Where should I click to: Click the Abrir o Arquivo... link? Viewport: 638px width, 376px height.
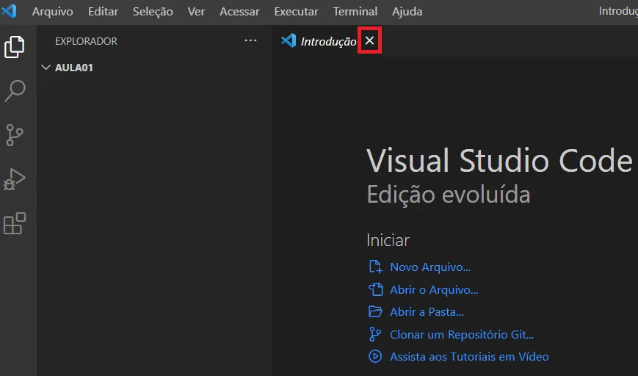tap(434, 290)
